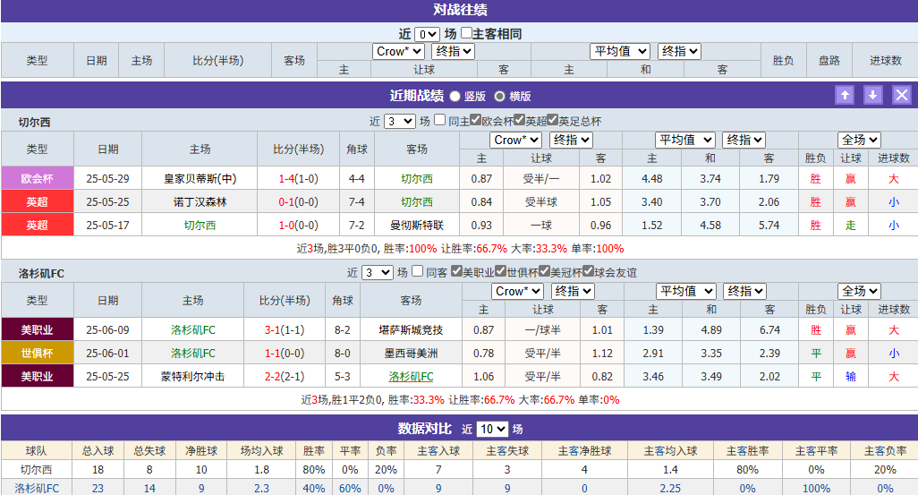Toggle the 同主 checkbox for 切尔西
The width and height of the screenshot is (918, 495).
(440, 121)
